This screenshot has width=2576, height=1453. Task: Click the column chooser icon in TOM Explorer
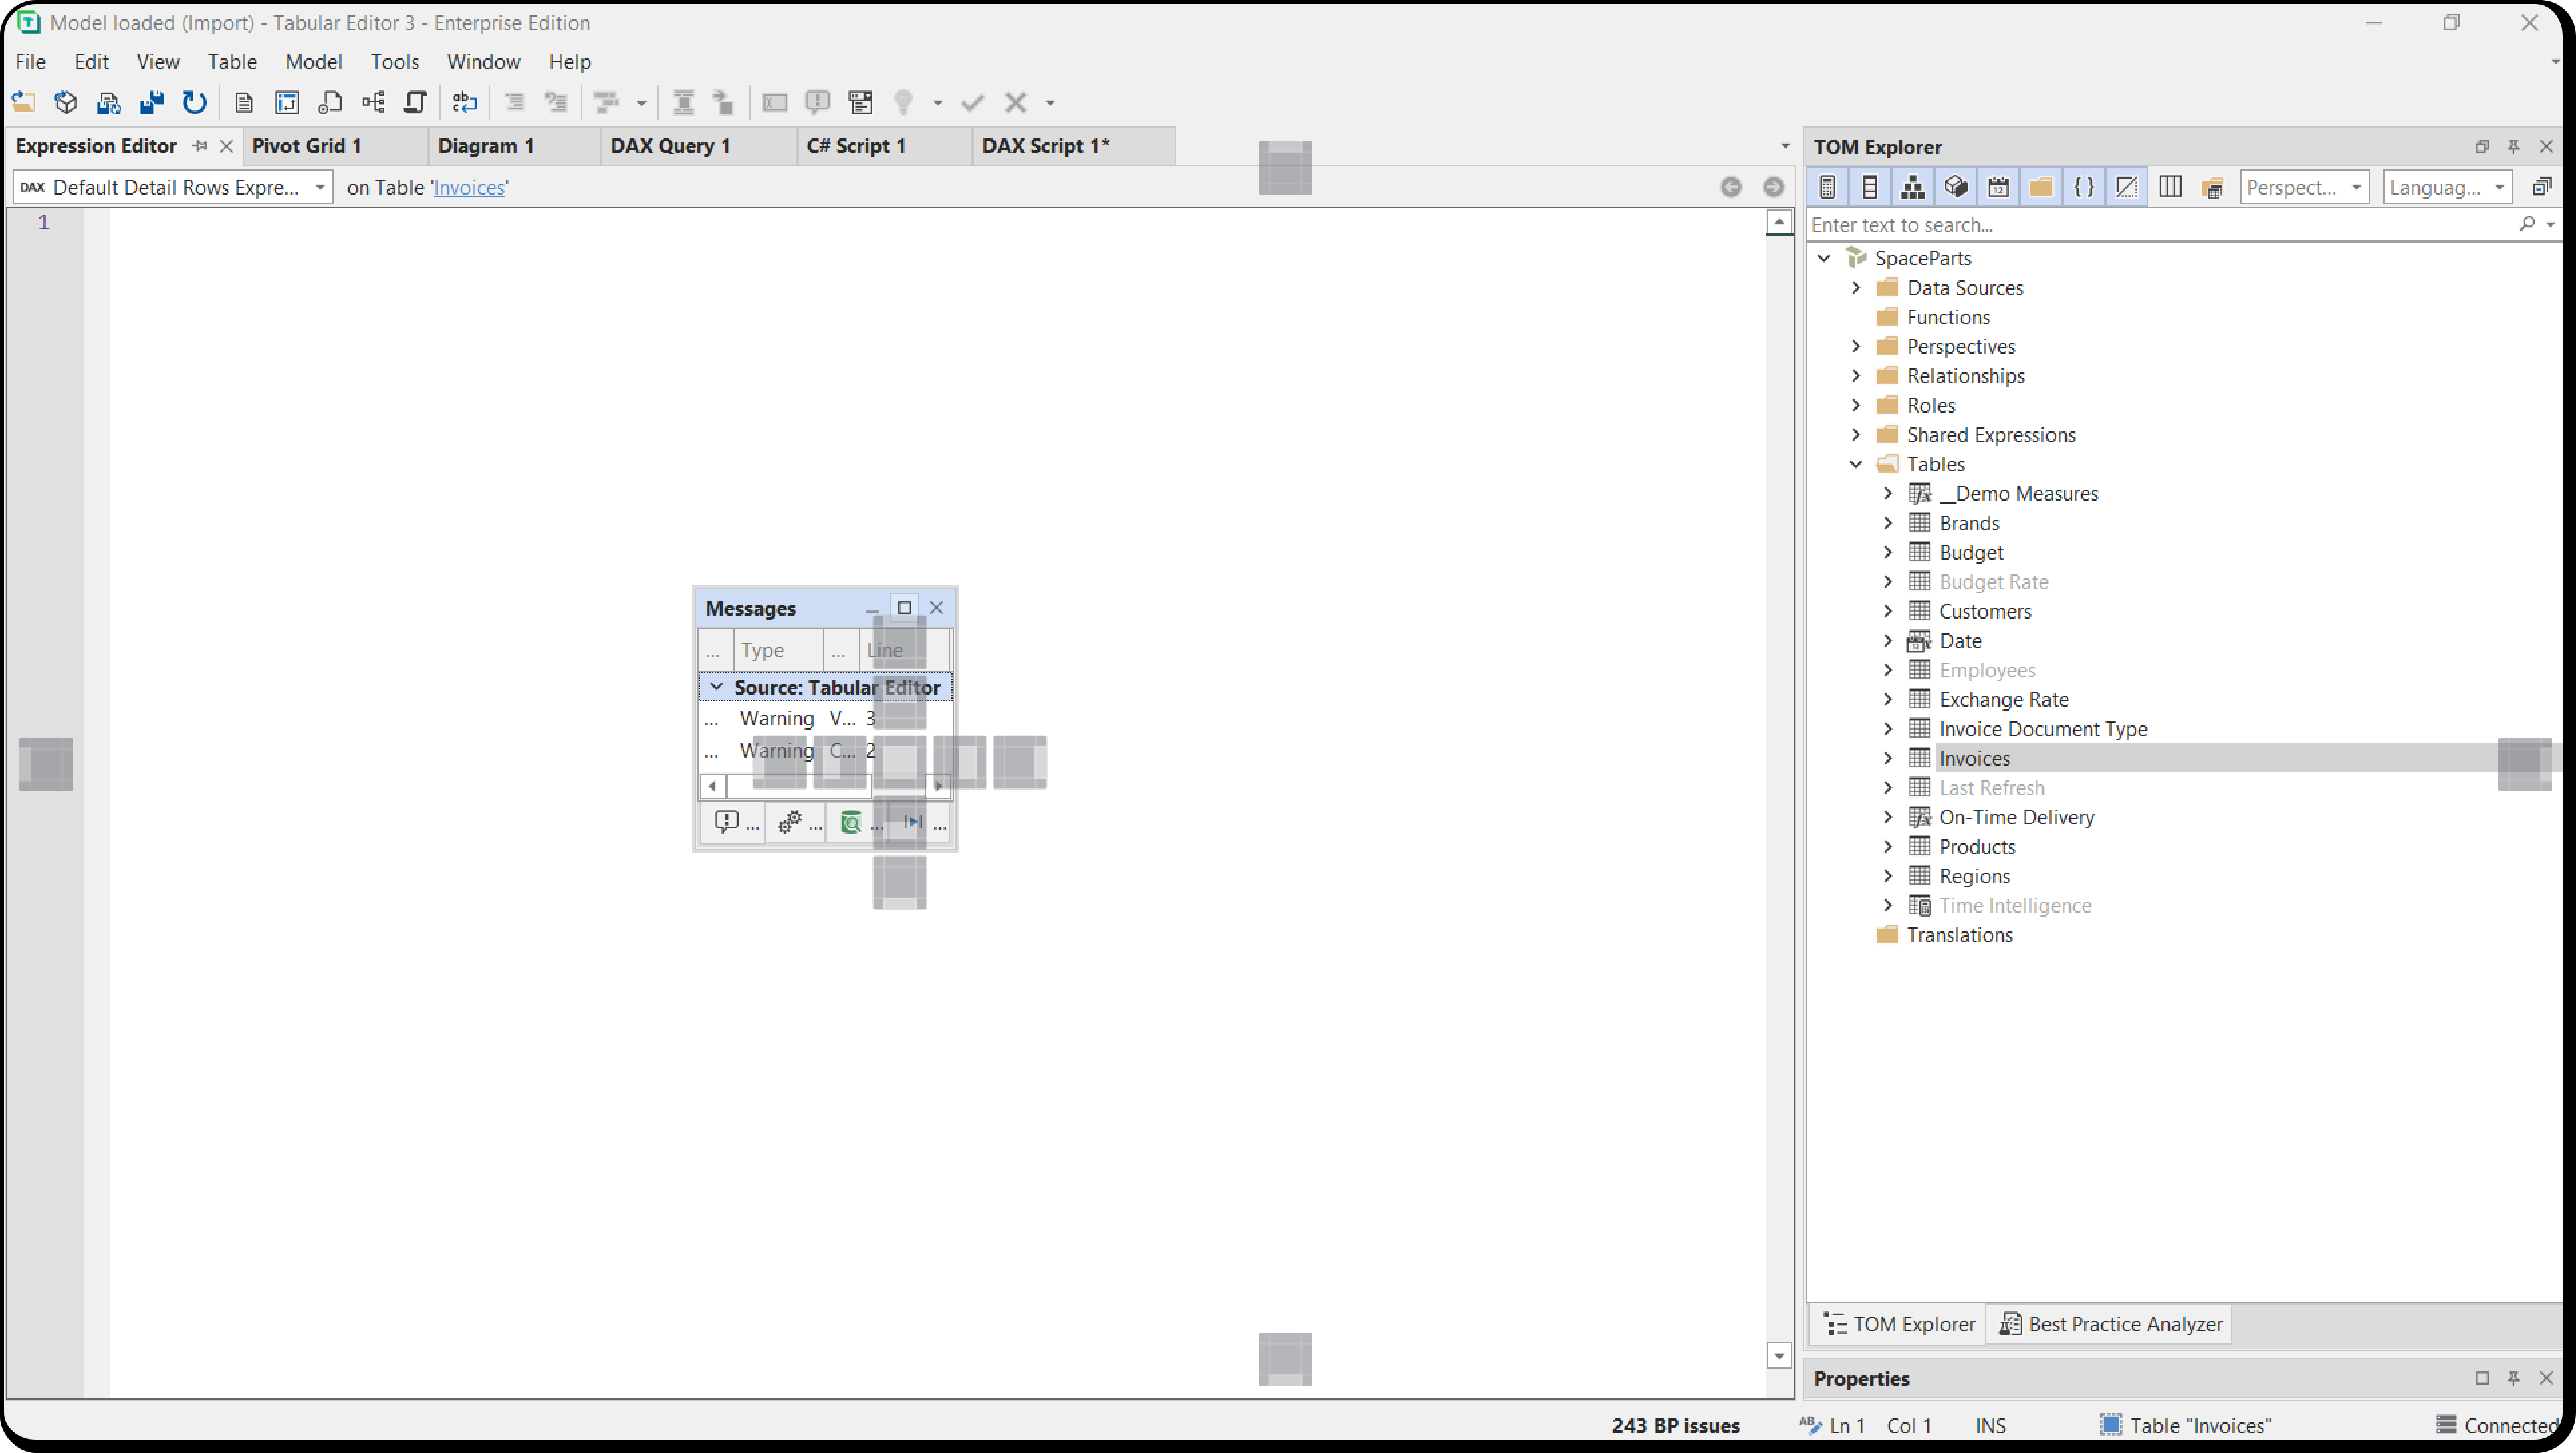pos(2170,187)
